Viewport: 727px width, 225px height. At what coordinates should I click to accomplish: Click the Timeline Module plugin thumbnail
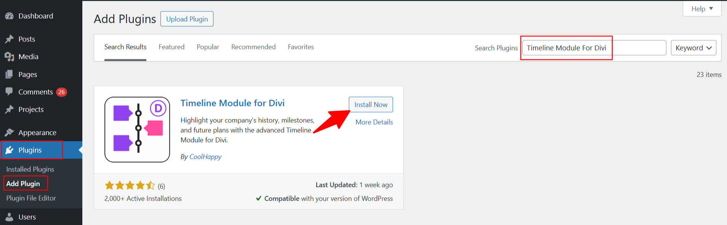pos(137,130)
